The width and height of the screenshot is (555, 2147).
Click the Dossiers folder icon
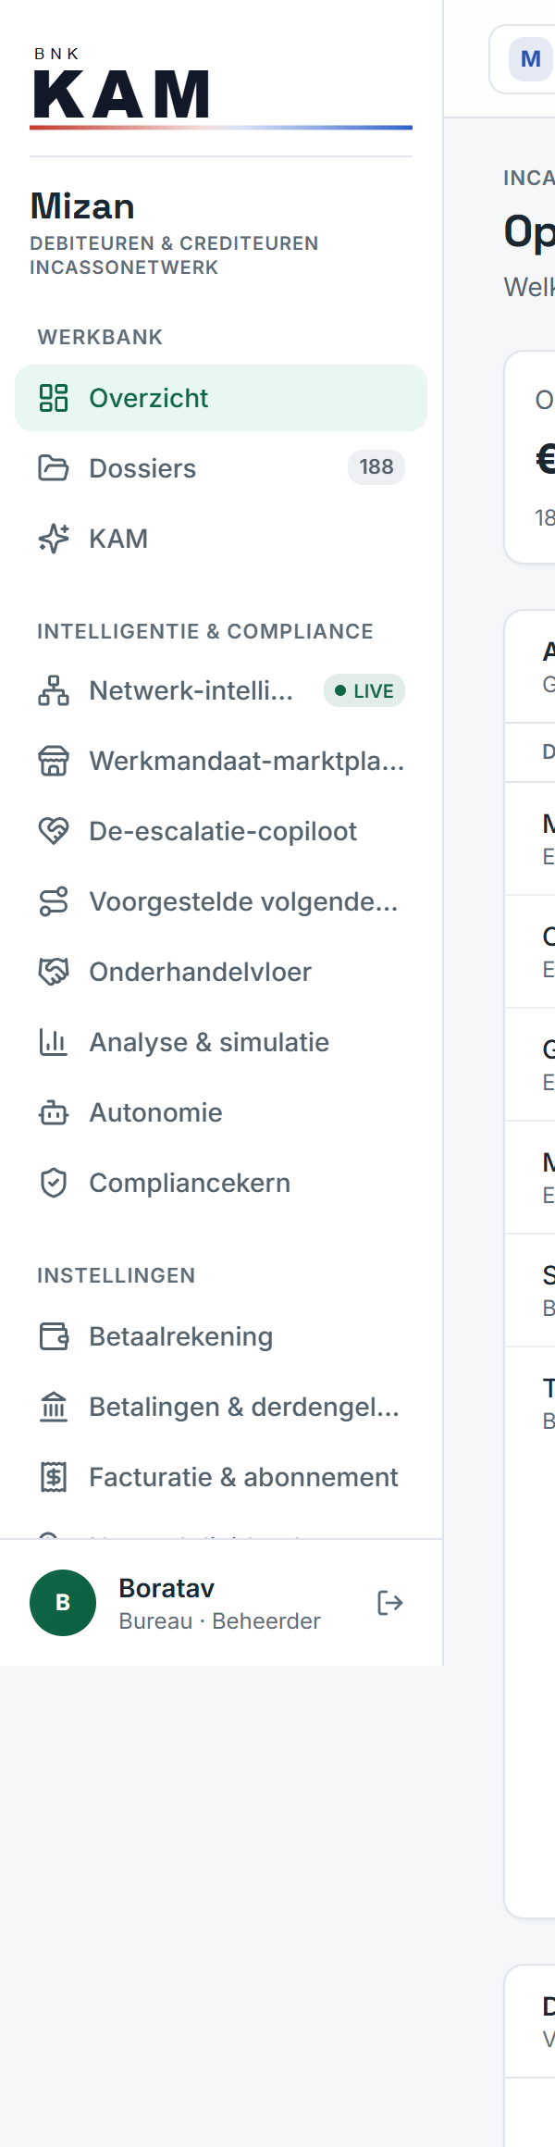pos(54,468)
